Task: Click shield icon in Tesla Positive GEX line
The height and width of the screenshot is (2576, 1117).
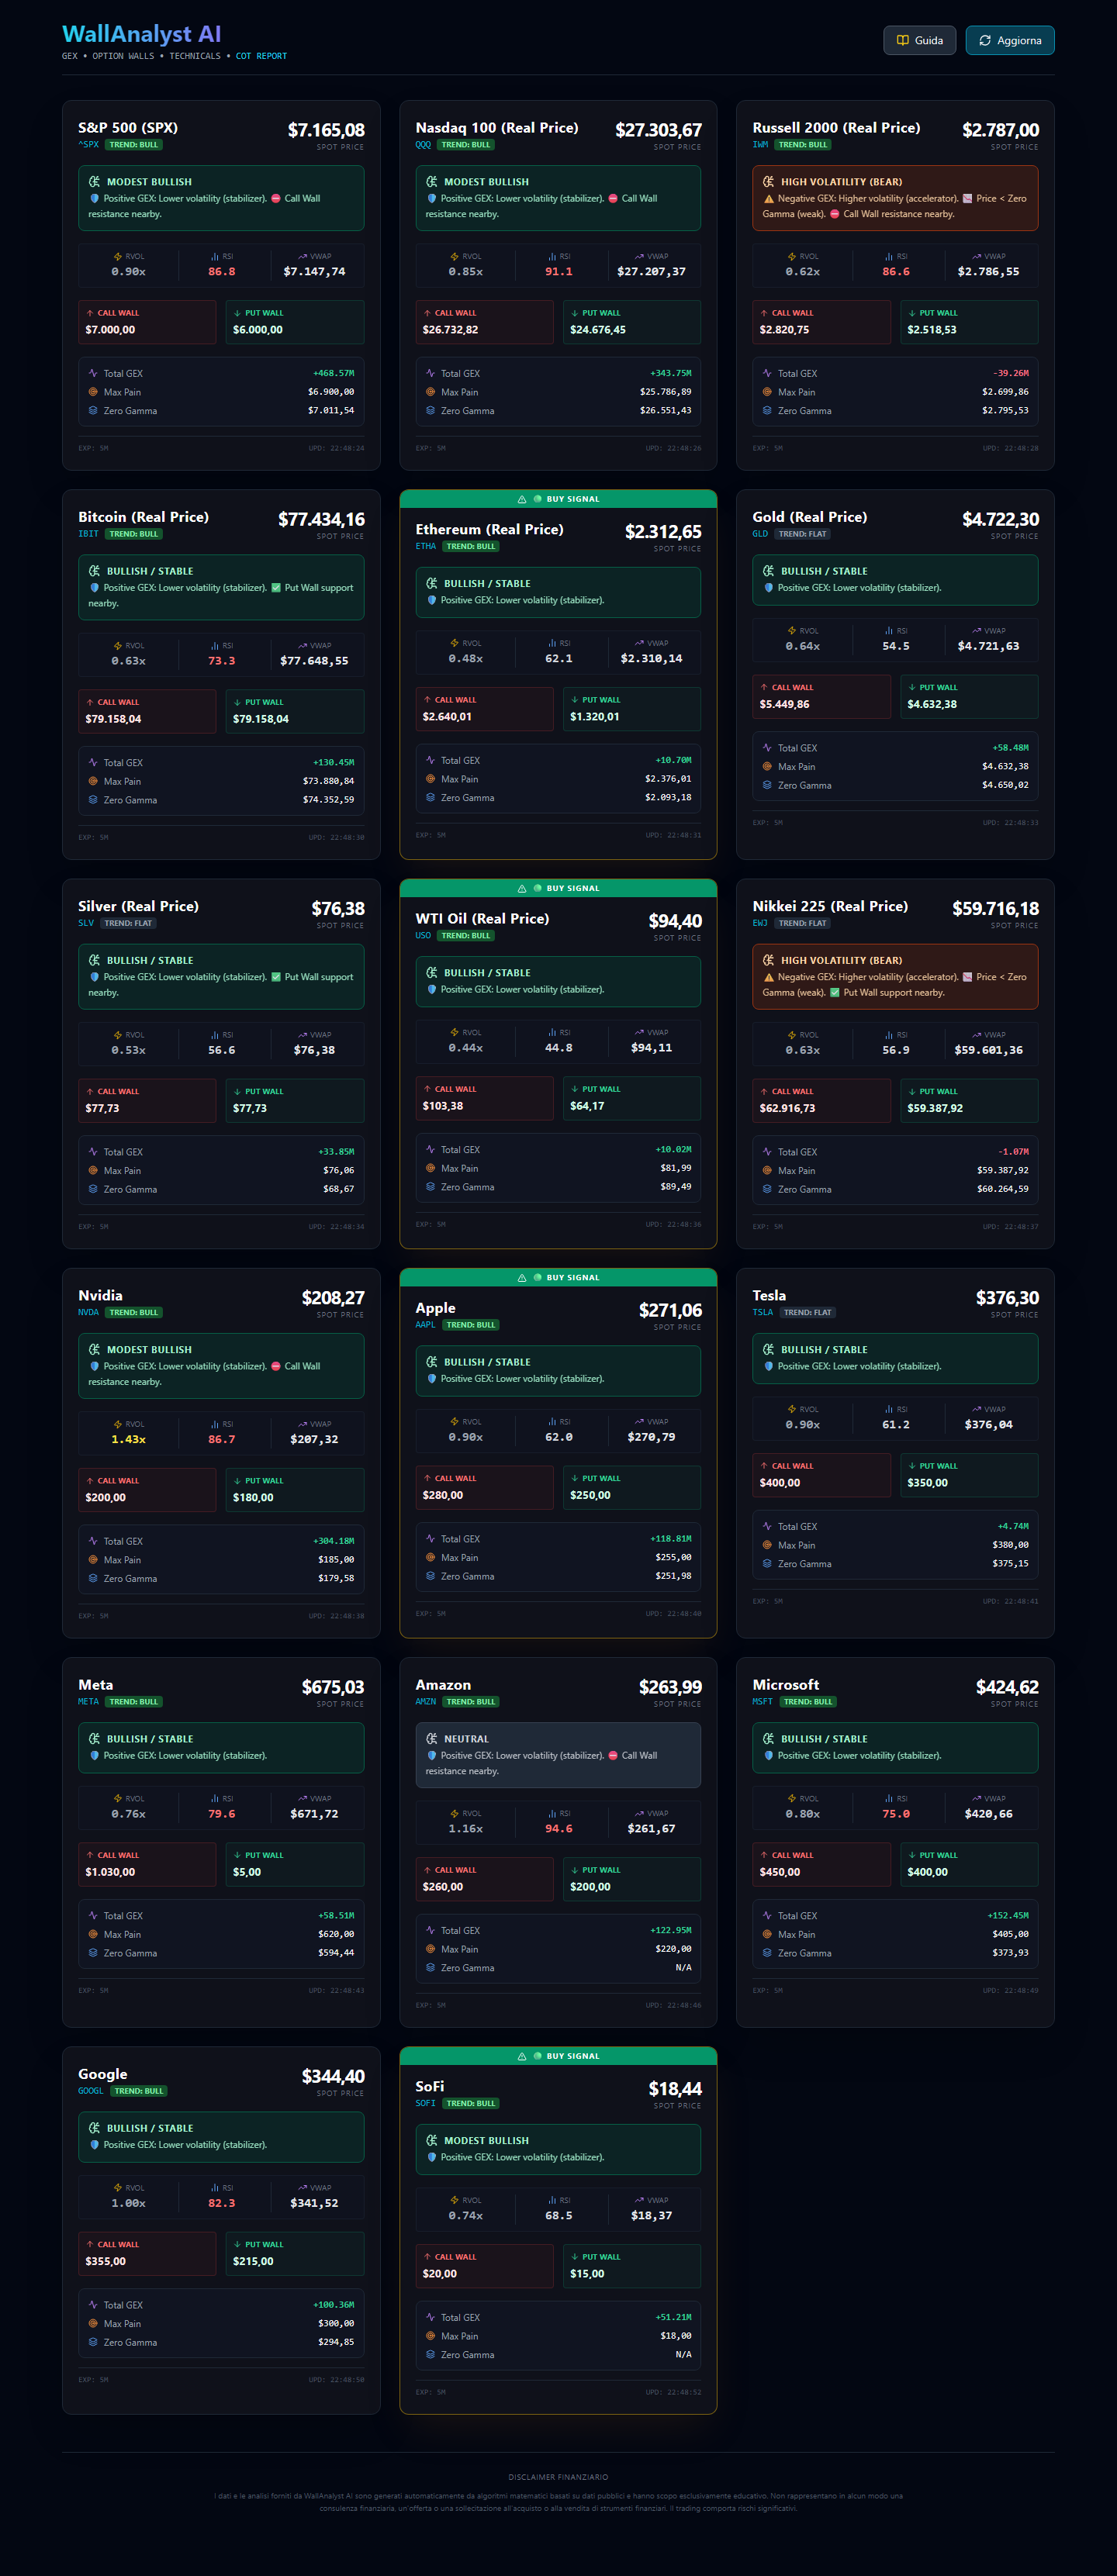Action: click(768, 1366)
